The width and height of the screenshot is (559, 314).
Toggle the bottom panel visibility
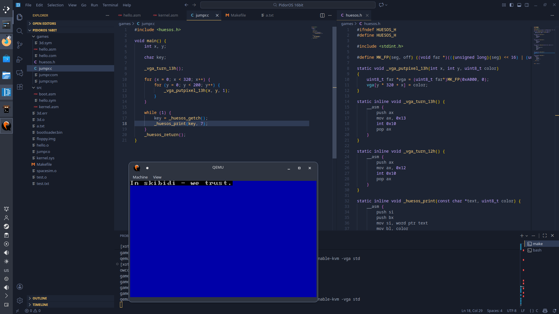pos(519,5)
